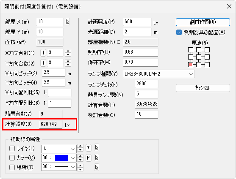
Task: Enable the レイヤ(L) checkbox
Action: [x=12, y=149]
